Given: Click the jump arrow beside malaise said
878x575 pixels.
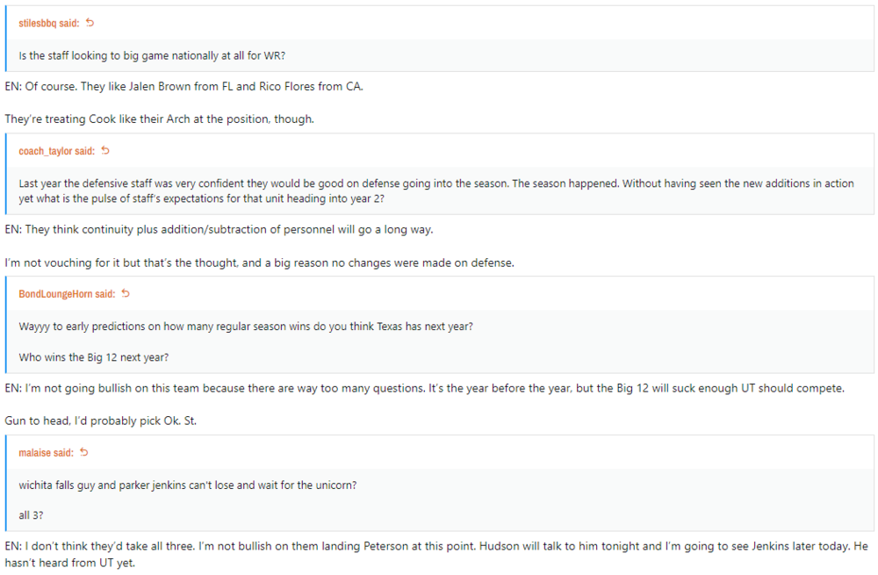Looking at the screenshot, I should coord(84,453).
